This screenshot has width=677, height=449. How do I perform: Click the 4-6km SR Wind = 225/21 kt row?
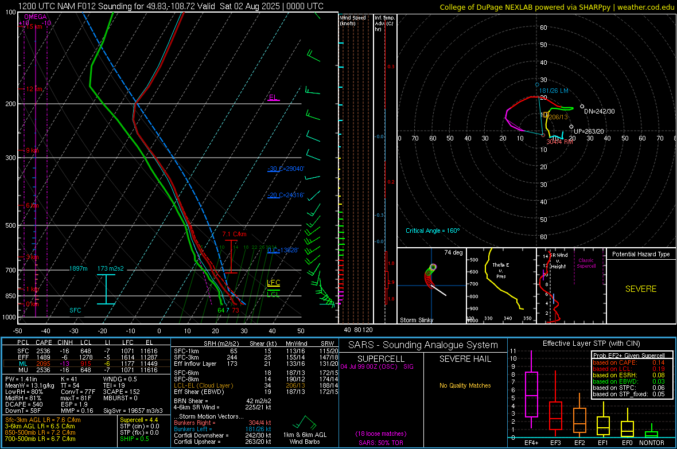(x=223, y=407)
